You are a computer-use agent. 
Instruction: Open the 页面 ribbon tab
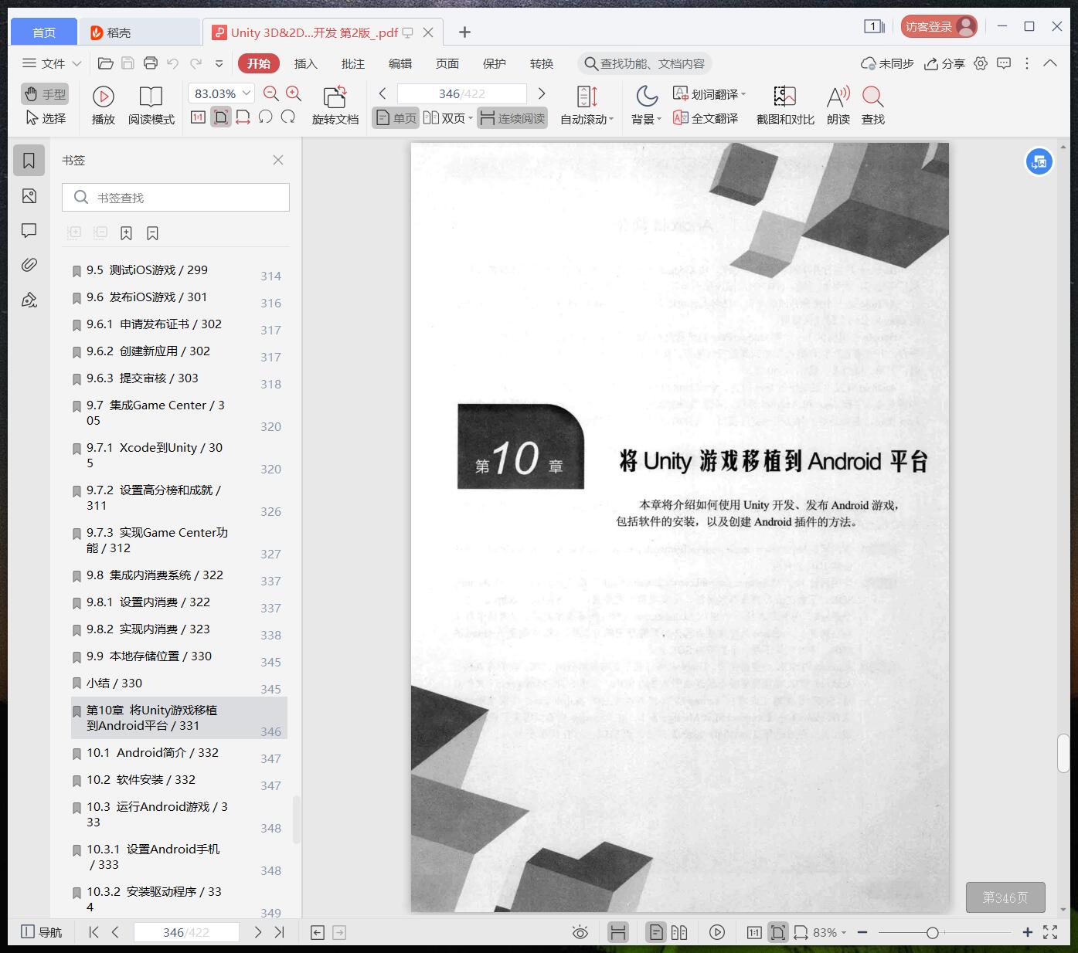447,63
